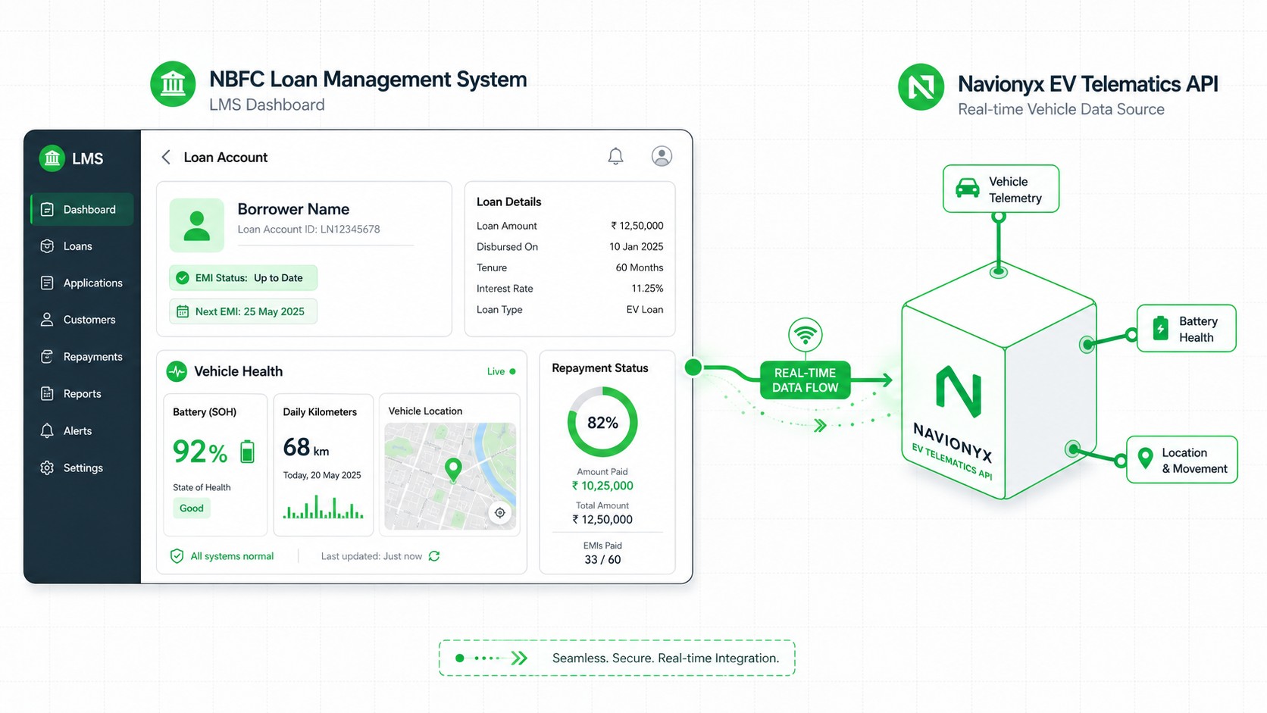Click the Vehicle Health heartbeat icon
Viewport: 1267px width, 713px height.
177,371
